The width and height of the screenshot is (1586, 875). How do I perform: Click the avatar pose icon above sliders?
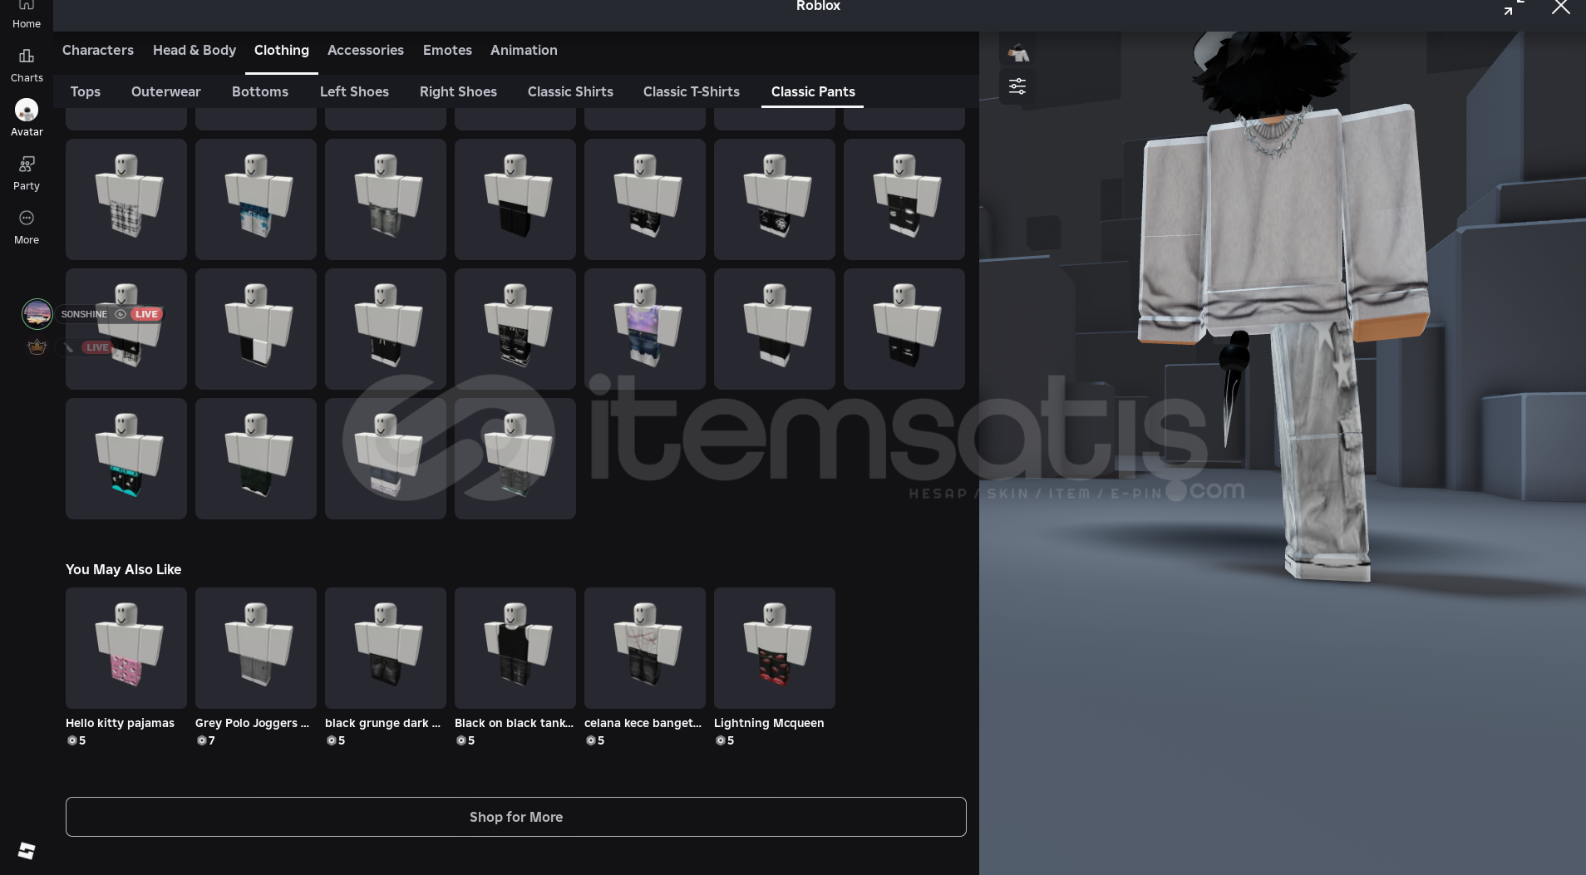click(x=1018, y=53)
